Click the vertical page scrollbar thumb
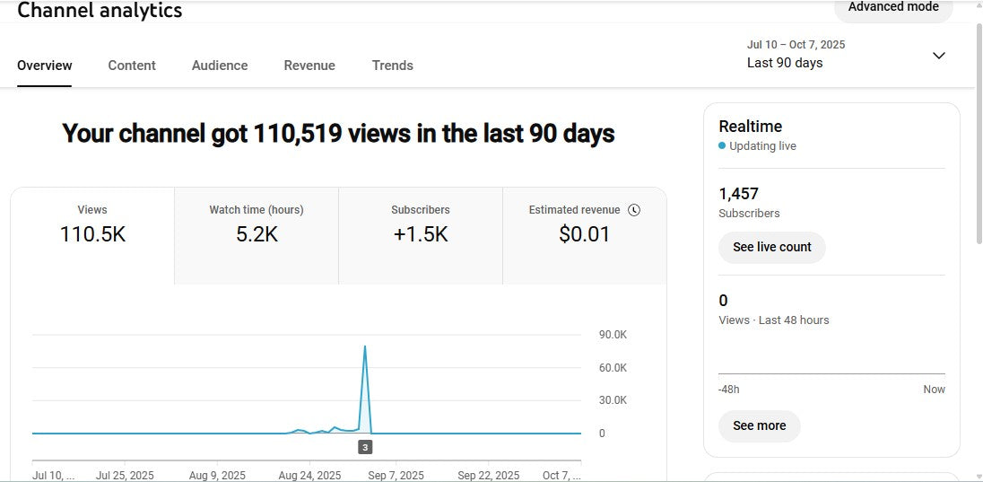 978,135
